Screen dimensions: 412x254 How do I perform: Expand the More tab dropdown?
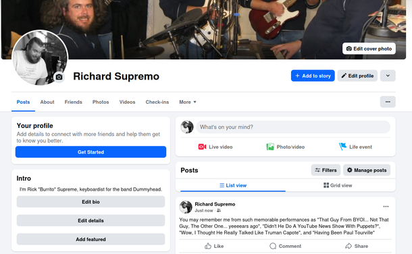point(188,102)
